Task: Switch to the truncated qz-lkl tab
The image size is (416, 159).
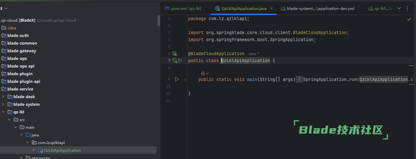Action: (x=380, y=9)
